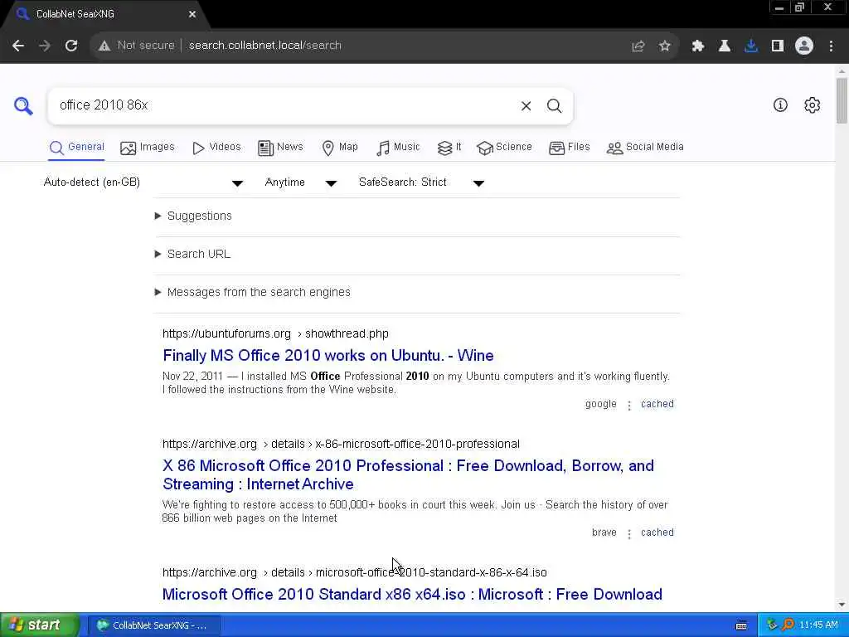
Task: Open the Auto-detect (en-GB) language dropdown
Action: (x=143, y=182)
